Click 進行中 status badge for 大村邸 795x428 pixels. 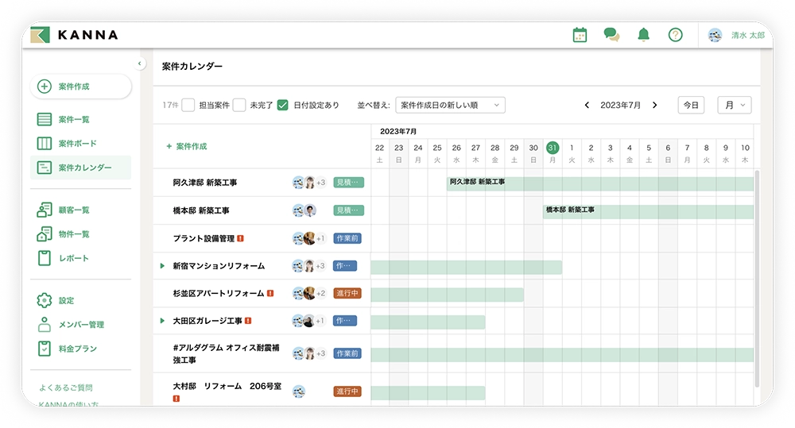(x=347, y=391)
